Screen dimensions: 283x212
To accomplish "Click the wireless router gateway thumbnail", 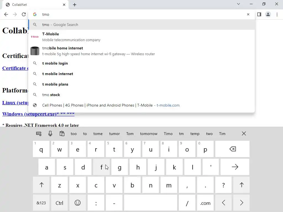I will pos(35,51).
